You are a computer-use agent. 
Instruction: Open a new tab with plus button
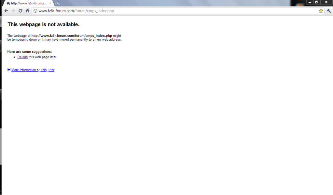58,3
